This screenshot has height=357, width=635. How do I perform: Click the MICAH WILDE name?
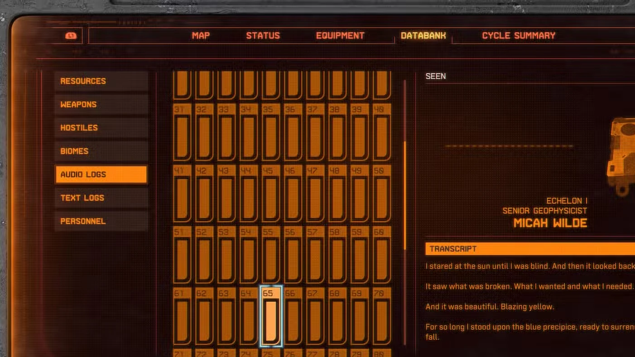click(550, 223)
